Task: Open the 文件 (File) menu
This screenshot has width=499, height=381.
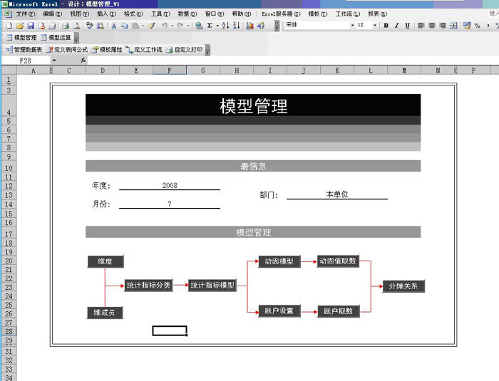Action: pyautogui.click(x=26, y=14)
